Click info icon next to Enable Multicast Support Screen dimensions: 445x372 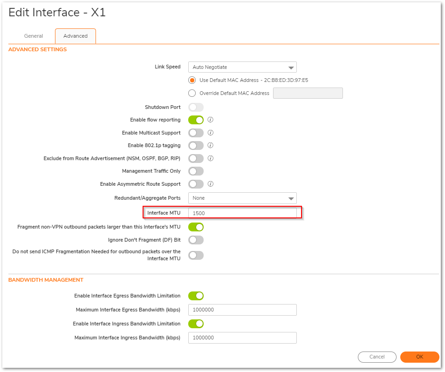pos(210,133)
